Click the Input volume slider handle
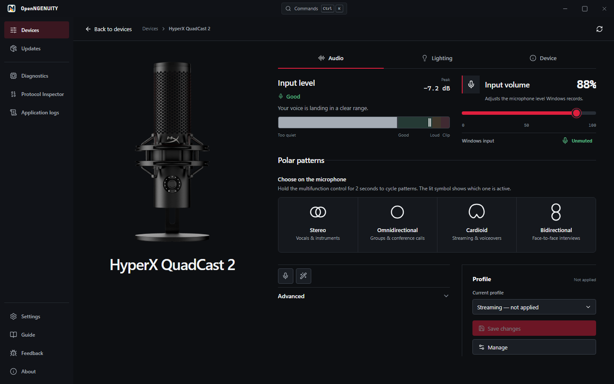 (576, 113)
